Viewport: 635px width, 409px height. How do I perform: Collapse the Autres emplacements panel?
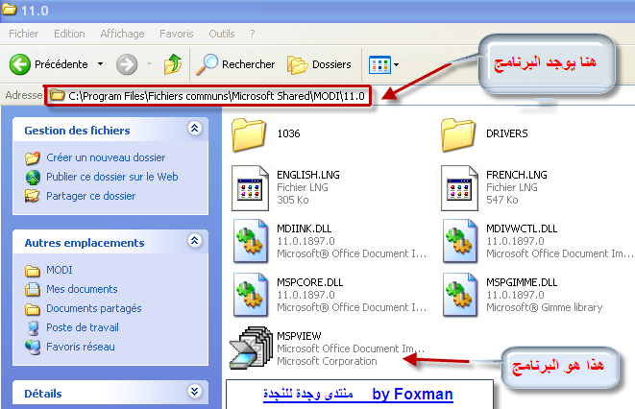(194, 241)
